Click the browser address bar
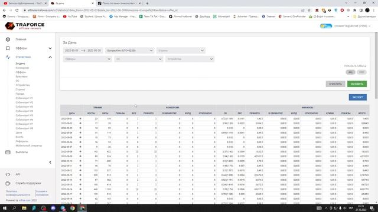The height and width of the screenshot is (212, 378). point(161,11)
